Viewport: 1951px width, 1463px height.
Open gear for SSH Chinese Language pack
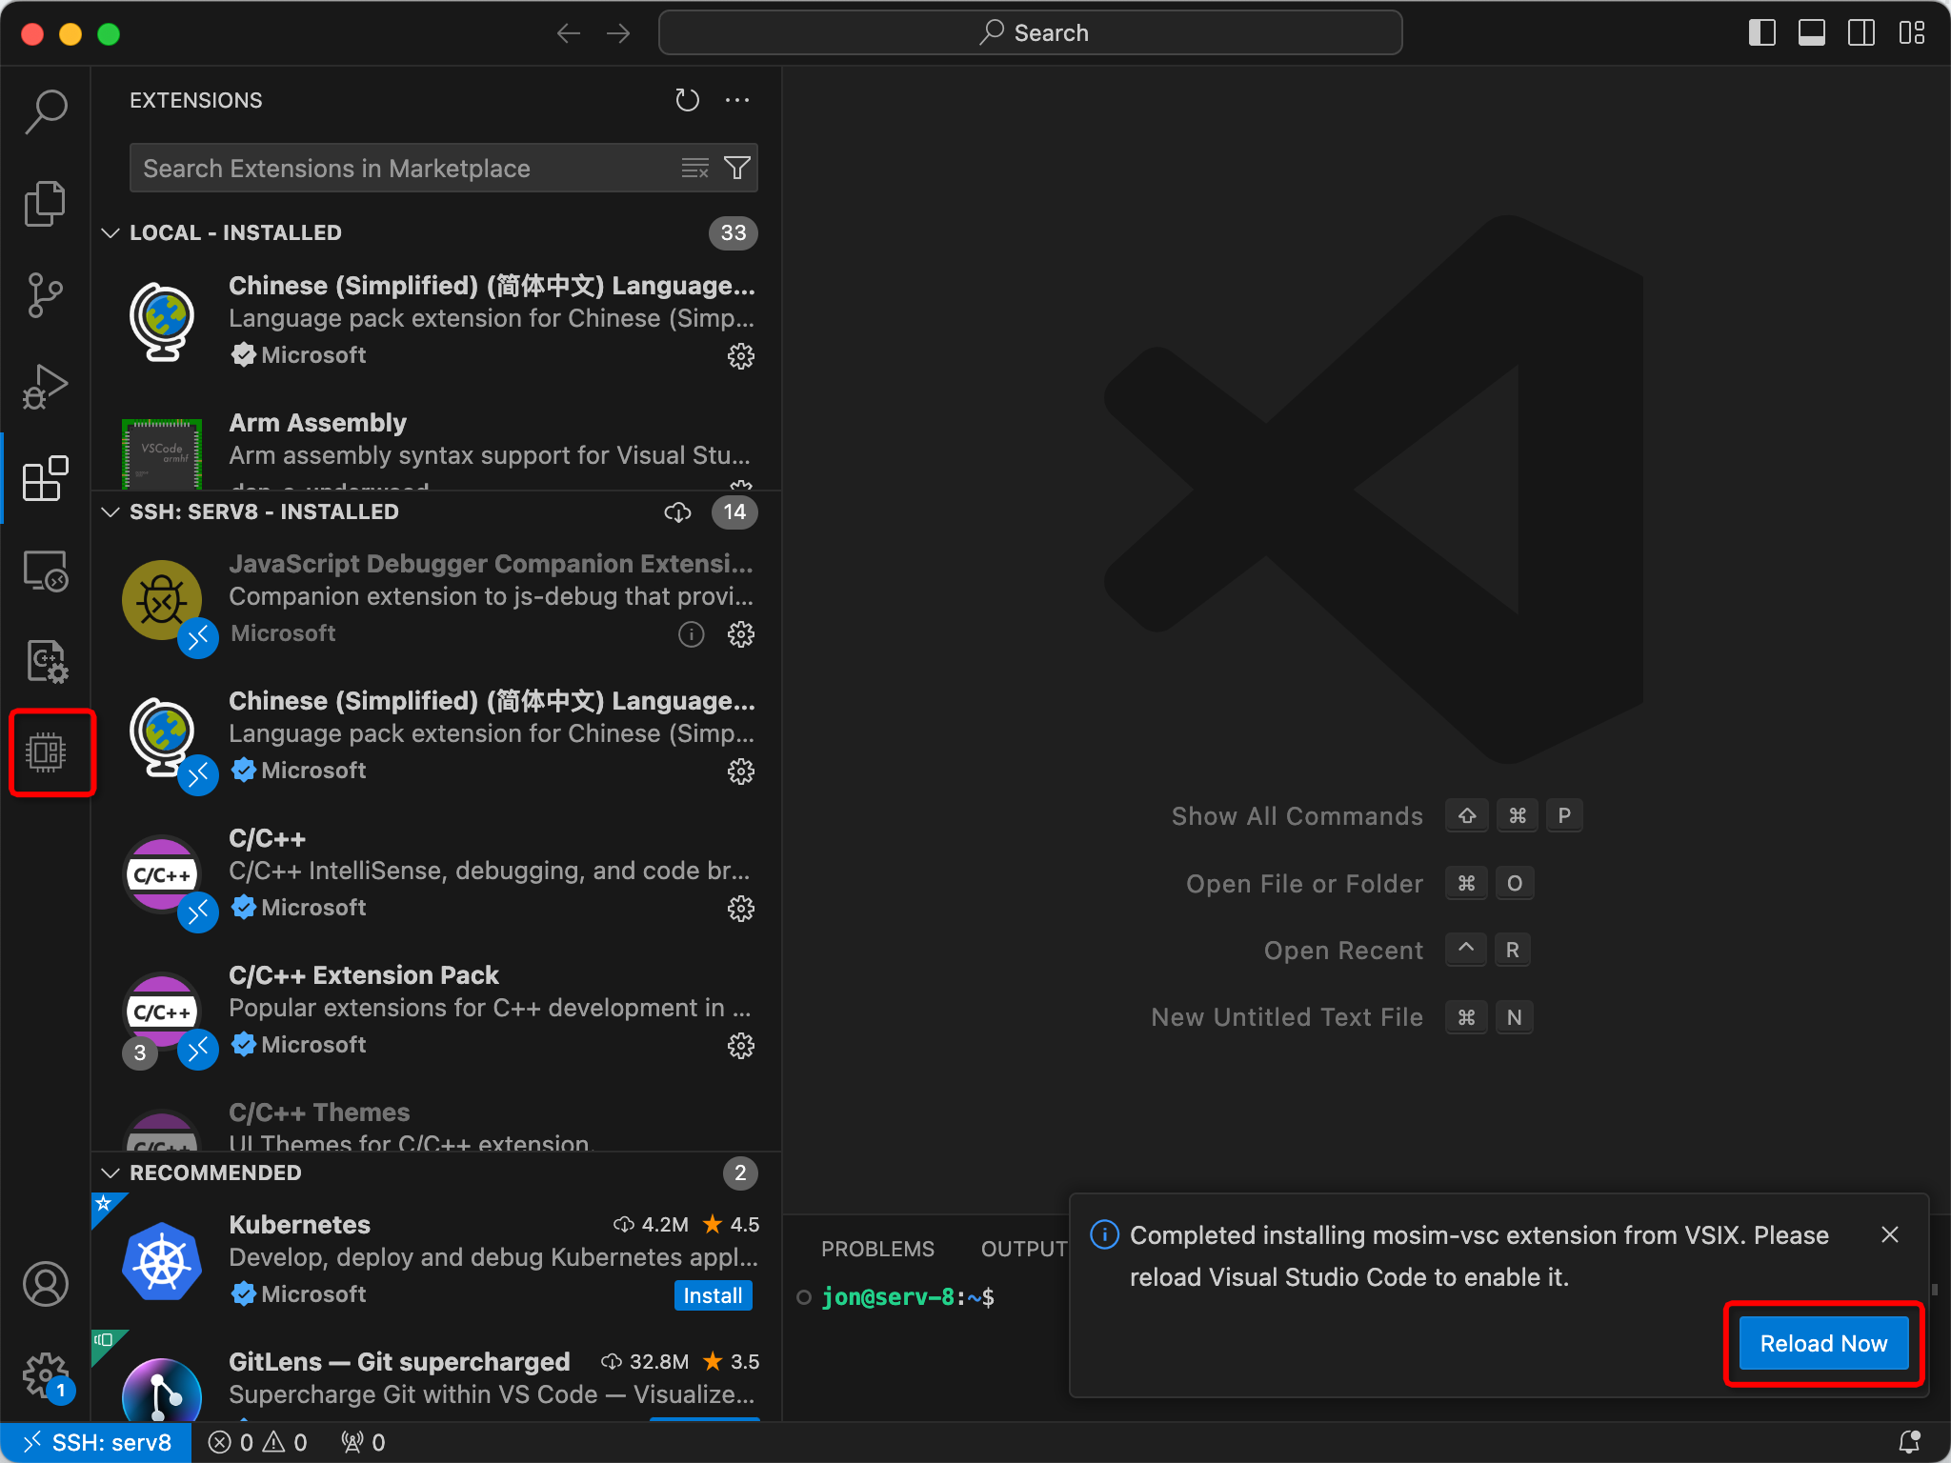741,772
